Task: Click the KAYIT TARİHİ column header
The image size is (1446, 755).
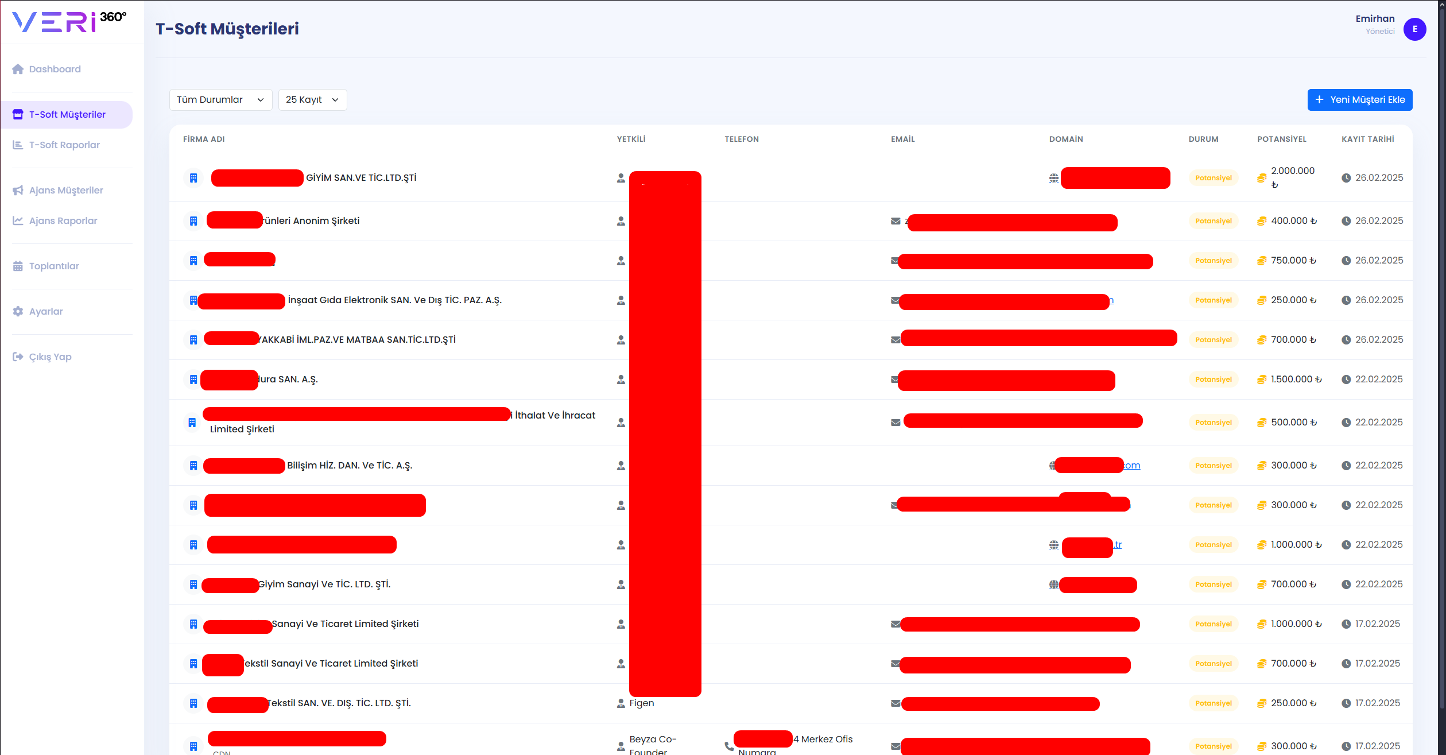Action: click(1368, 139)
